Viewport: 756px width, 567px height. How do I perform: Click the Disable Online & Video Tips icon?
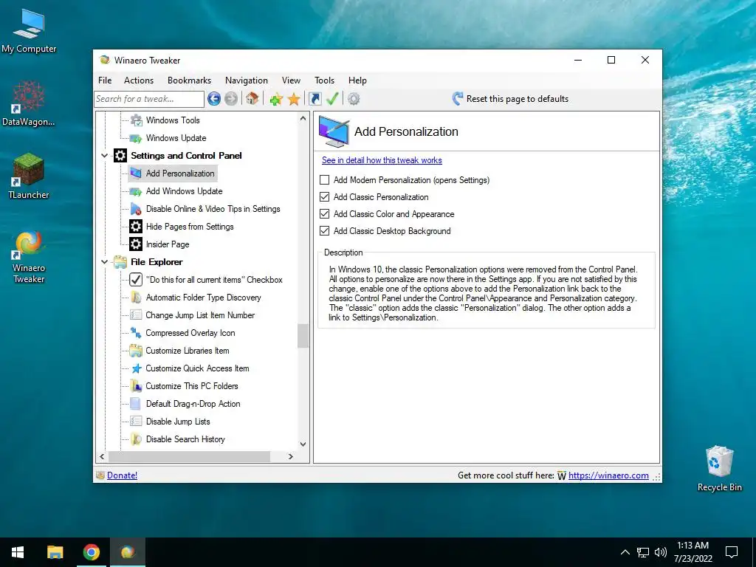point(137,209)
